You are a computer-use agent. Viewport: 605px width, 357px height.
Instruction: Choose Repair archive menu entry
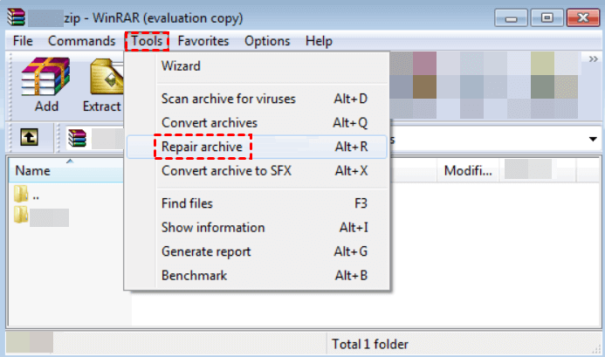click(257, 147)
